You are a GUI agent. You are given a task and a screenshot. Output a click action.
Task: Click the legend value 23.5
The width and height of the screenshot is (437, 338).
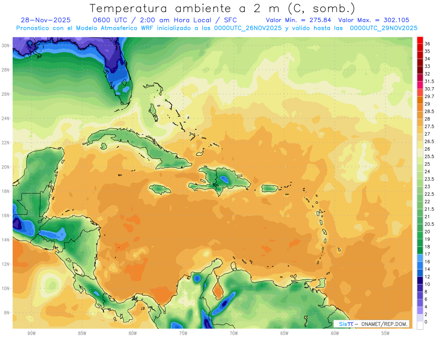pos(429,179)
